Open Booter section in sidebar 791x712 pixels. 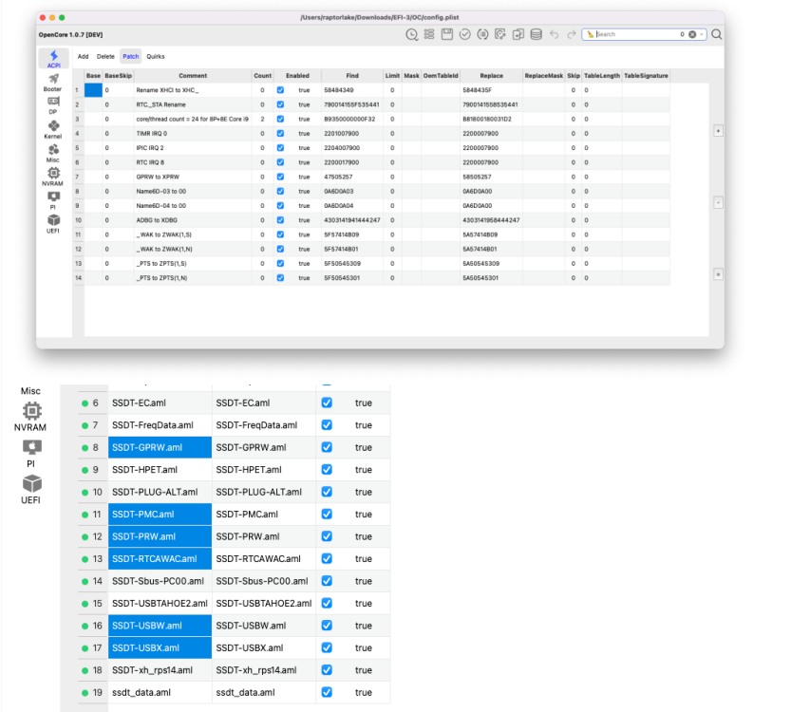tap(53, 83)
